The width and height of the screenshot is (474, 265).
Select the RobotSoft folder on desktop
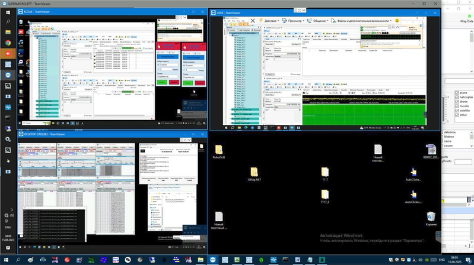(218, 150)
